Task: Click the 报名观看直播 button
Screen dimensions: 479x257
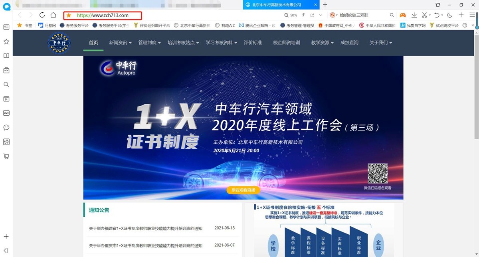Action: click(x=243, y=190)
